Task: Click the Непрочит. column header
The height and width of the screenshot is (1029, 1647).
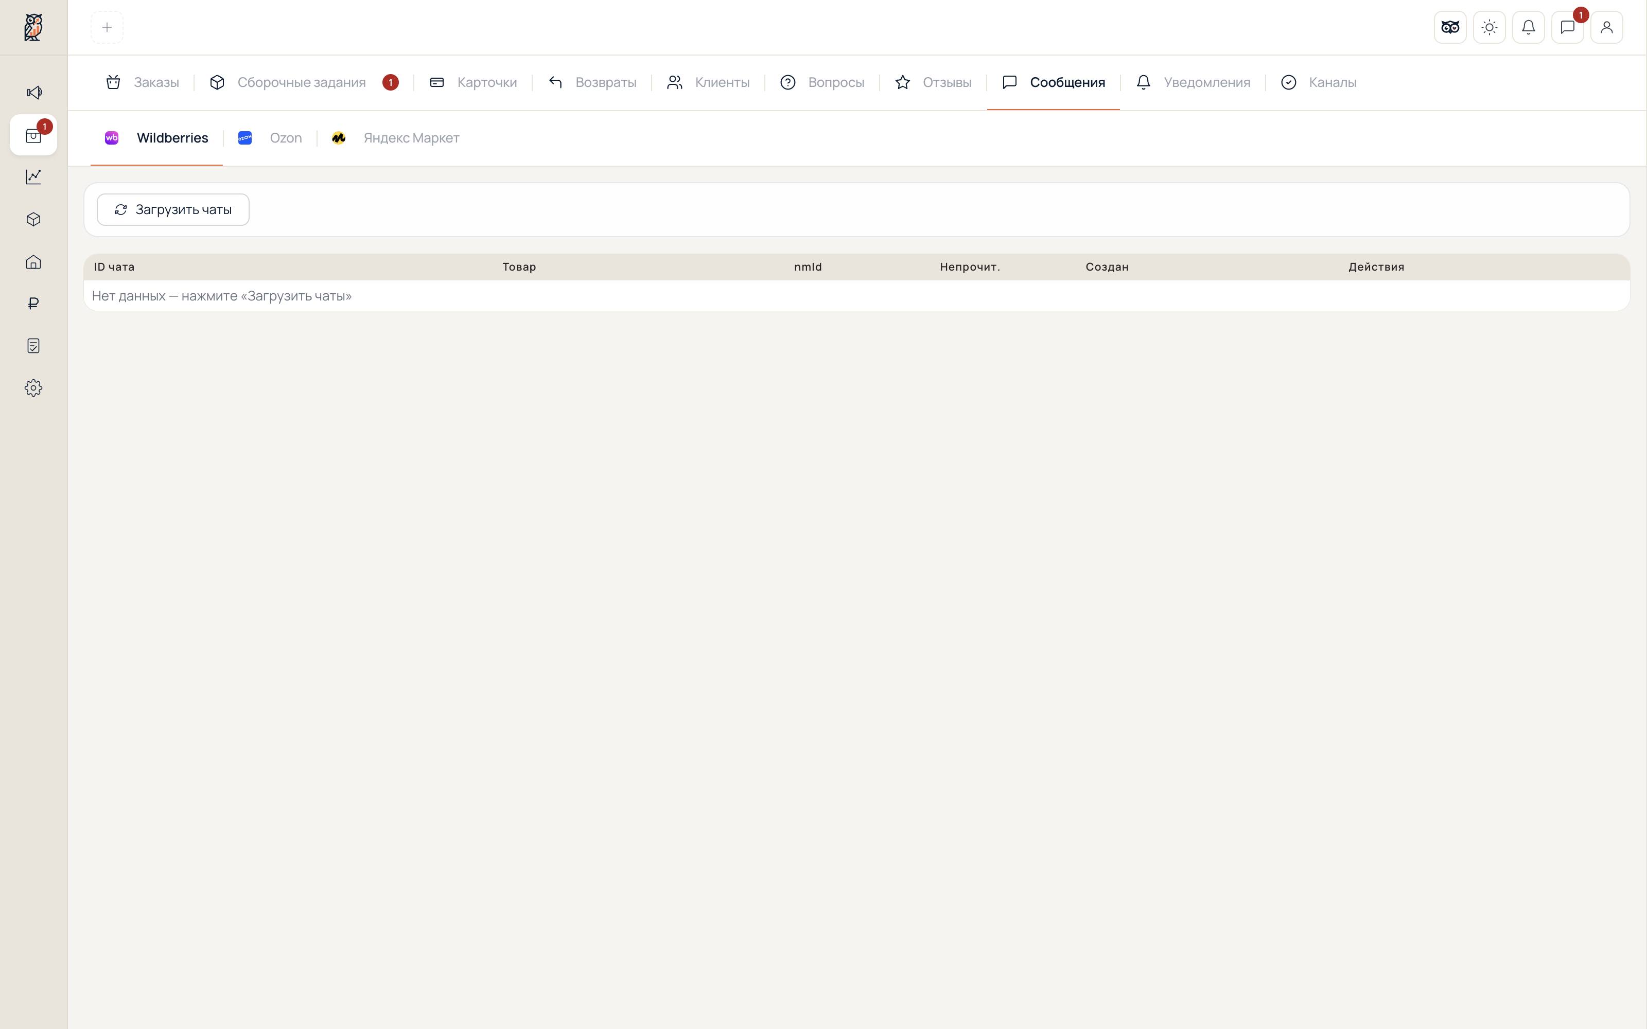Action: 970,267
